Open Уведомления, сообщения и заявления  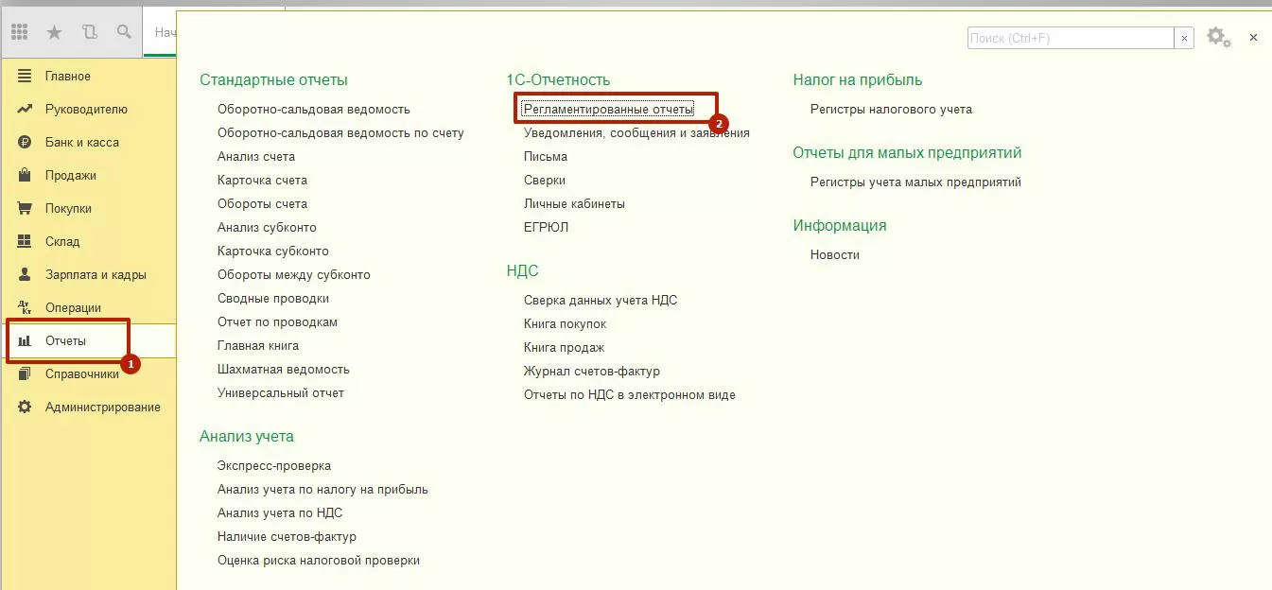(x=636, y=132)
